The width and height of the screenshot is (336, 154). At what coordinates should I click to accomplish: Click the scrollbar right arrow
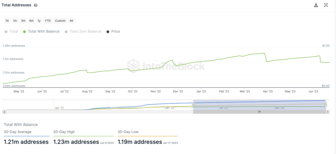pyautogui.click(x=328, y=112)
